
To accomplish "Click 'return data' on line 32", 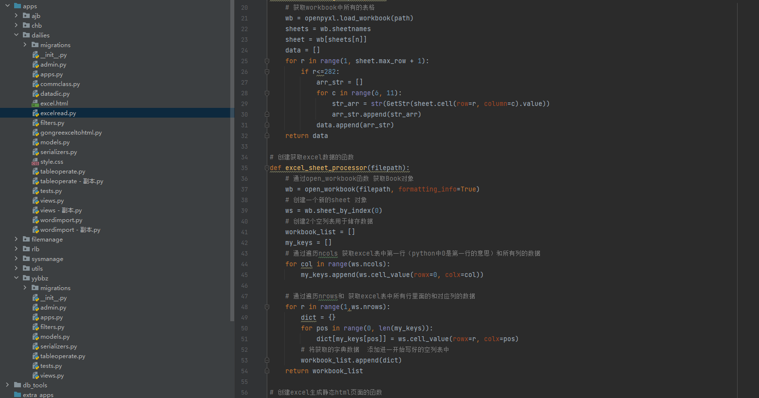I will tap(307, 136).
